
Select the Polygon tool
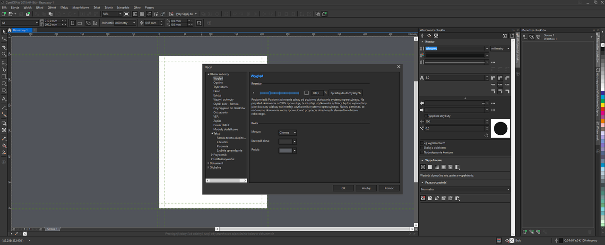pyautogui.click(x=4, y=90)
